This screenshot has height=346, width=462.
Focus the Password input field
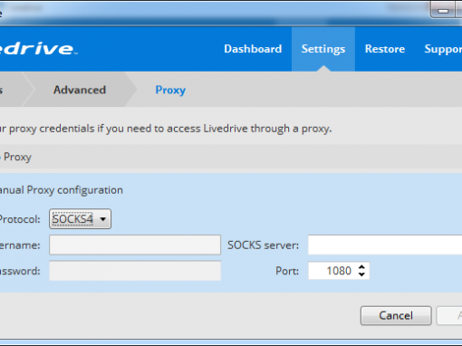coord(135,271)
